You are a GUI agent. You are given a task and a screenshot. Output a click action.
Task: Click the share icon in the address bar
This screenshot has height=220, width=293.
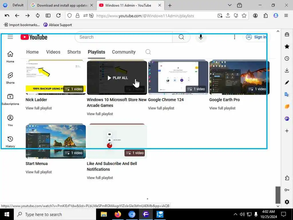point(228,16)
